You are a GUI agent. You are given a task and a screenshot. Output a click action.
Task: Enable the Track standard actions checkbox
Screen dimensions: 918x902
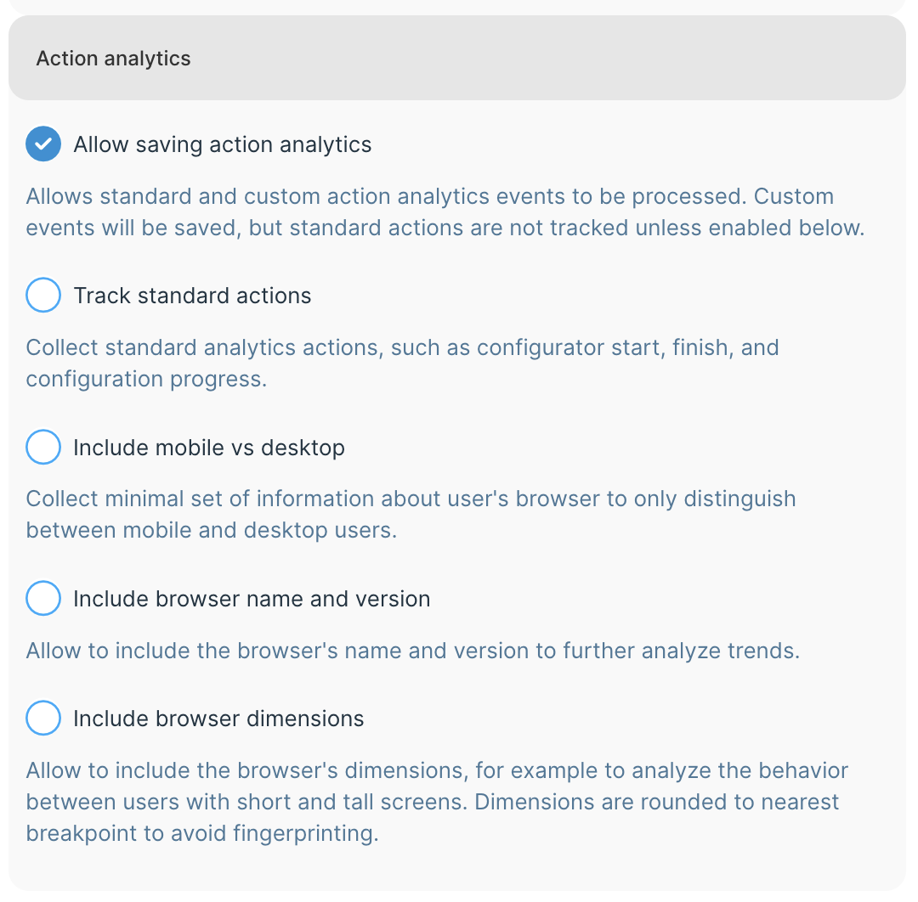pyautogui.click(x=43, y=296)
